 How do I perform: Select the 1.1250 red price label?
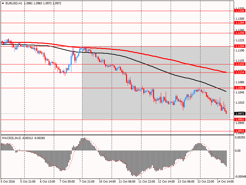pyautogui.click(x=240, y=33)
